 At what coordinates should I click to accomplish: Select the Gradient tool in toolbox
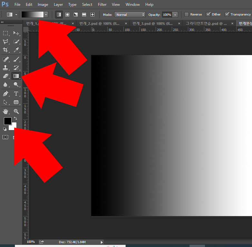(16, 76)
